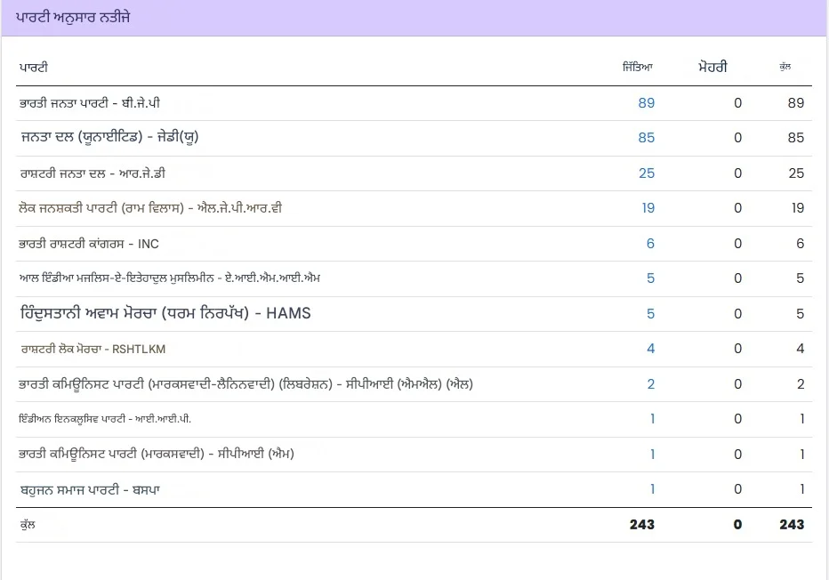Open the ਏ.ਆਈ.ਐਮ.ਆਈ.ਐਮ row's won link 5
The image size is (829, 580).
coord(650,278)
